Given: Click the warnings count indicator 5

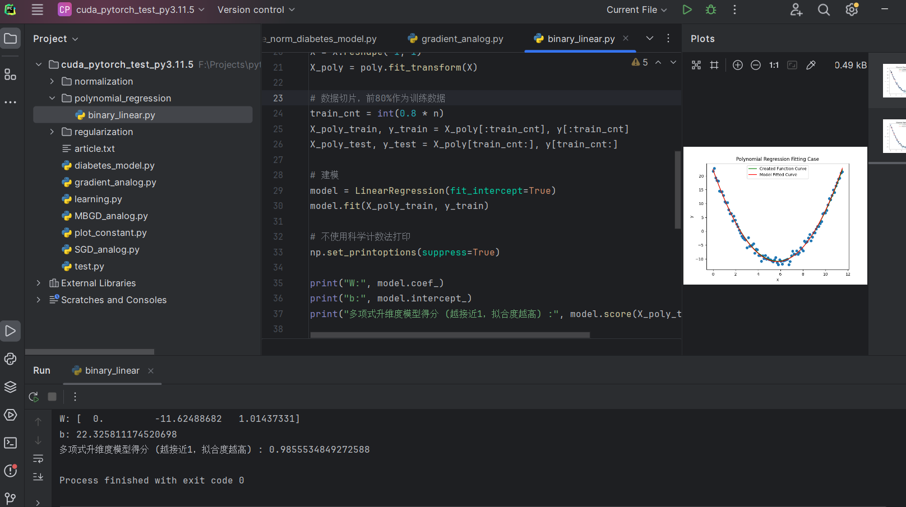Looking at the screenshot, I should (x=640, y=62).
